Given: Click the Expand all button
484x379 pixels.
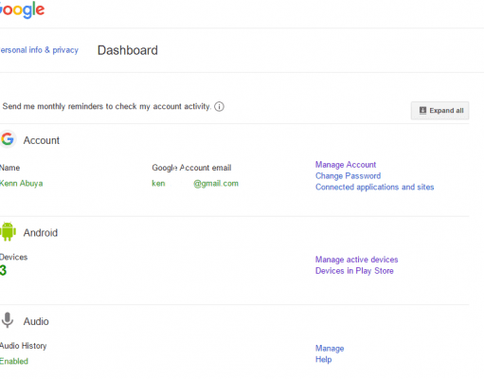Looking at the screenshot, I should pos(439,111).
